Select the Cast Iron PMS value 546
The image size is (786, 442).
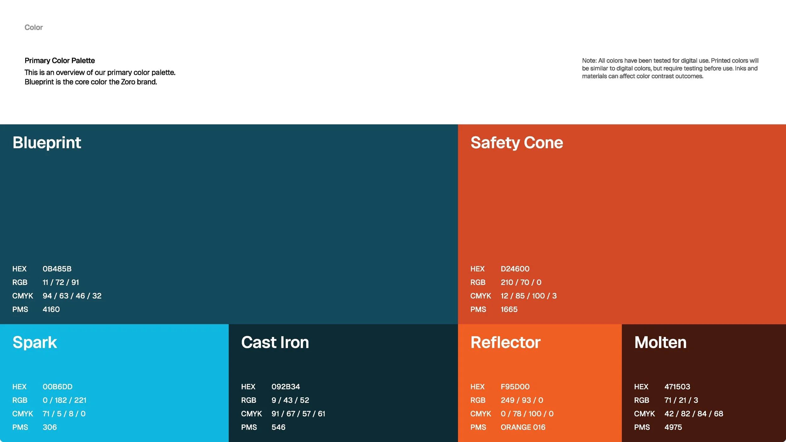(279, 427)
